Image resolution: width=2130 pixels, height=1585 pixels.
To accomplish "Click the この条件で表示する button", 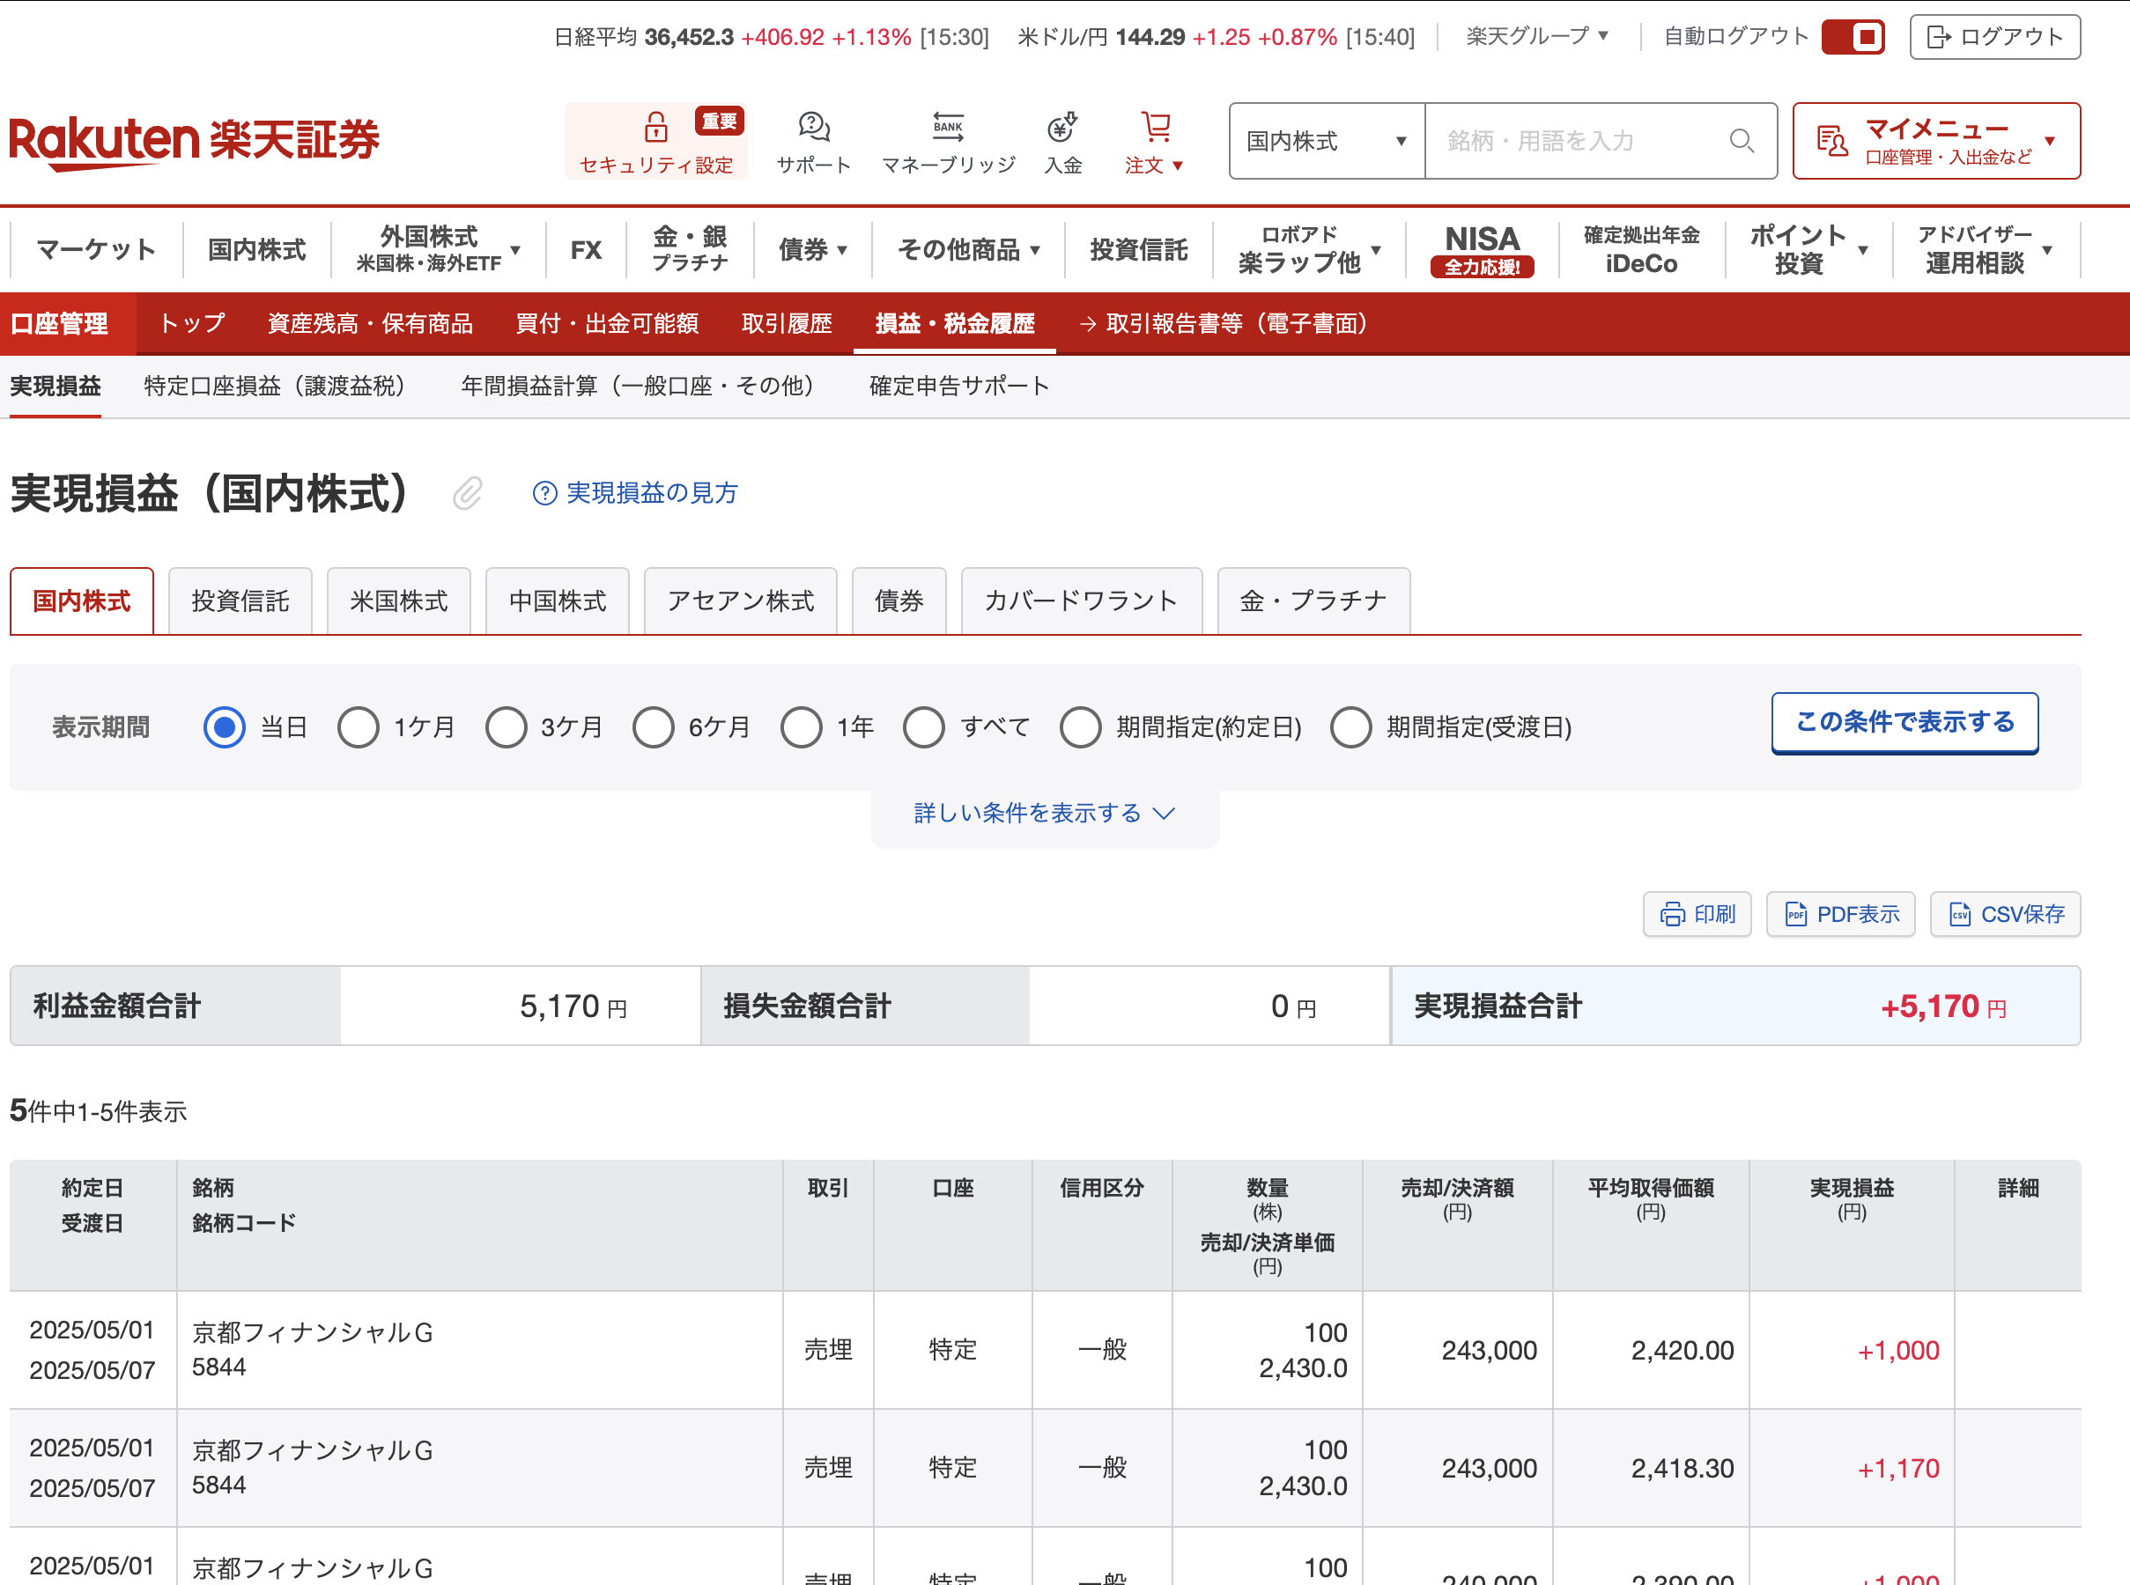I will [1904, 722].
